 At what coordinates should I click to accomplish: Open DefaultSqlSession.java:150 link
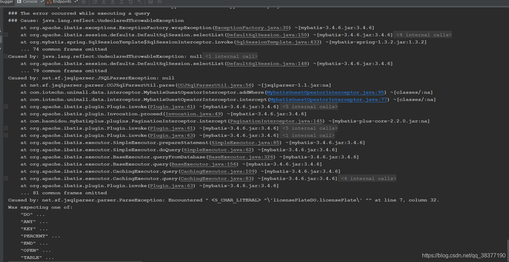tap(267, 35)
